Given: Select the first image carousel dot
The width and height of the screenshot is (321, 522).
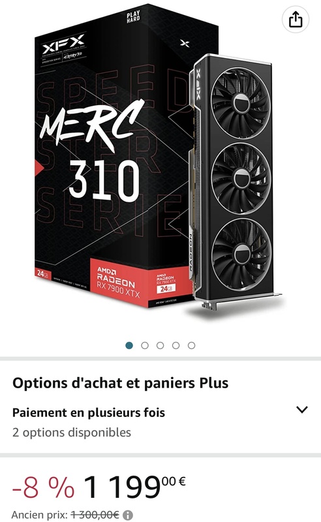Looking at the screenshot, I should (129, 345).
